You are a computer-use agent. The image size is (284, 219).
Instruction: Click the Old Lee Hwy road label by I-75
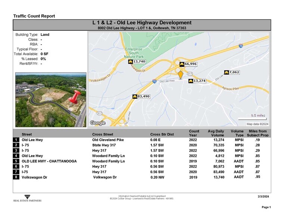tap(167, 81)
